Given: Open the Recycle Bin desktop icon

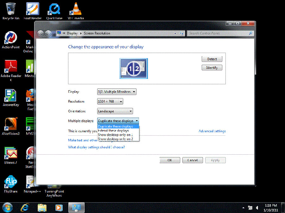Looking at the screenshot, I should pos(10,9).
